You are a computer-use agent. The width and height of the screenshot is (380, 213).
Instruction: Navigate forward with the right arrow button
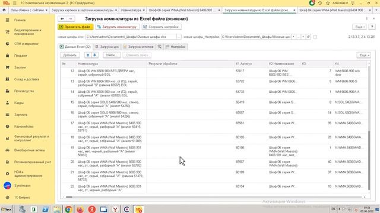(x=71, y=19)
